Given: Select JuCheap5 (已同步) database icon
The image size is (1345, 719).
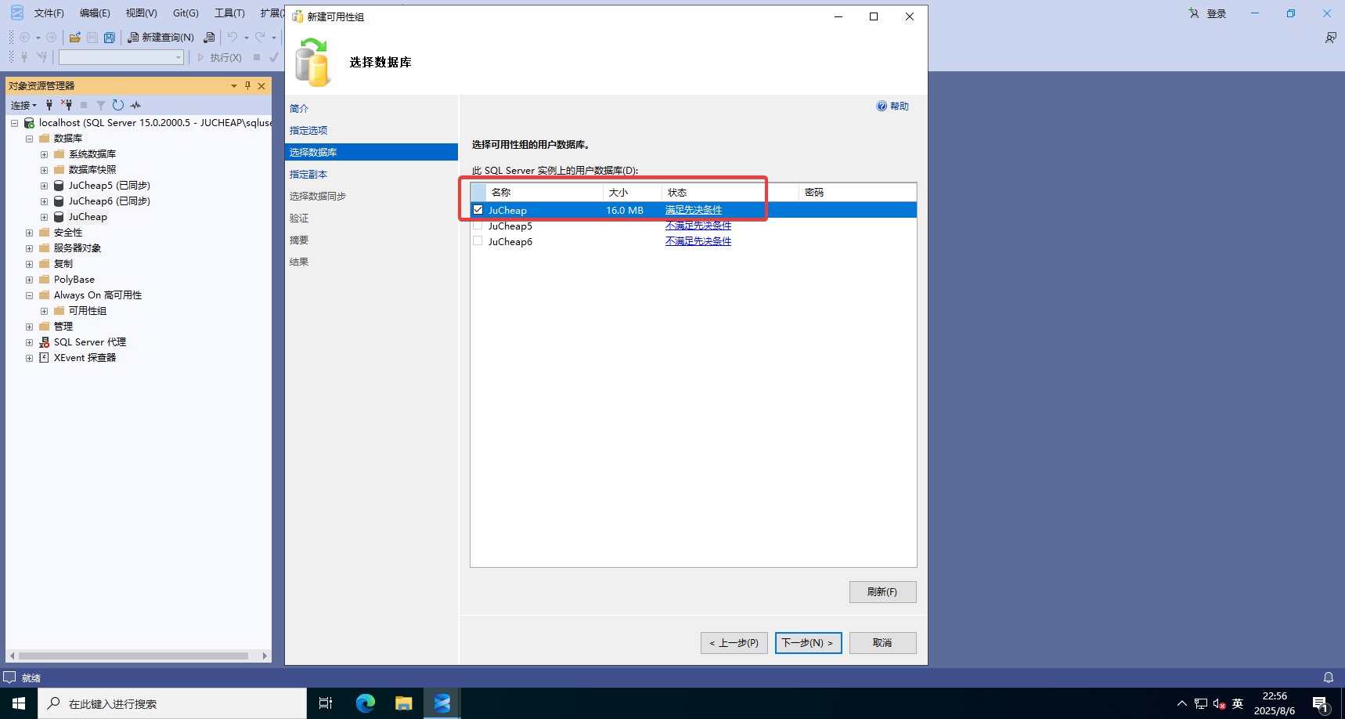Looking at the screenshot, I should 59,186.
